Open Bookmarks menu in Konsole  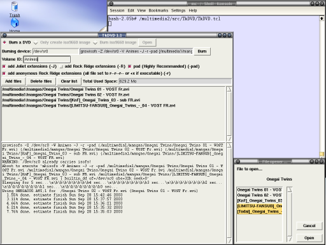tap(159, 10)
